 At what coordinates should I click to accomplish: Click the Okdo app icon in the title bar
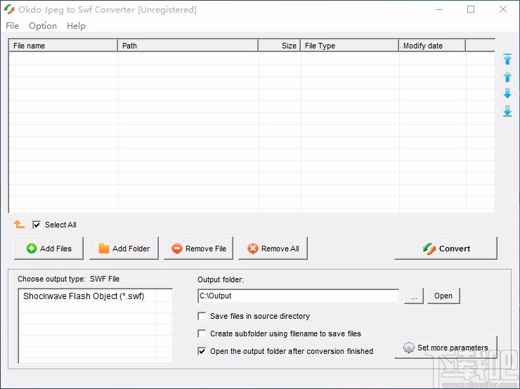[x=9, y=9]
